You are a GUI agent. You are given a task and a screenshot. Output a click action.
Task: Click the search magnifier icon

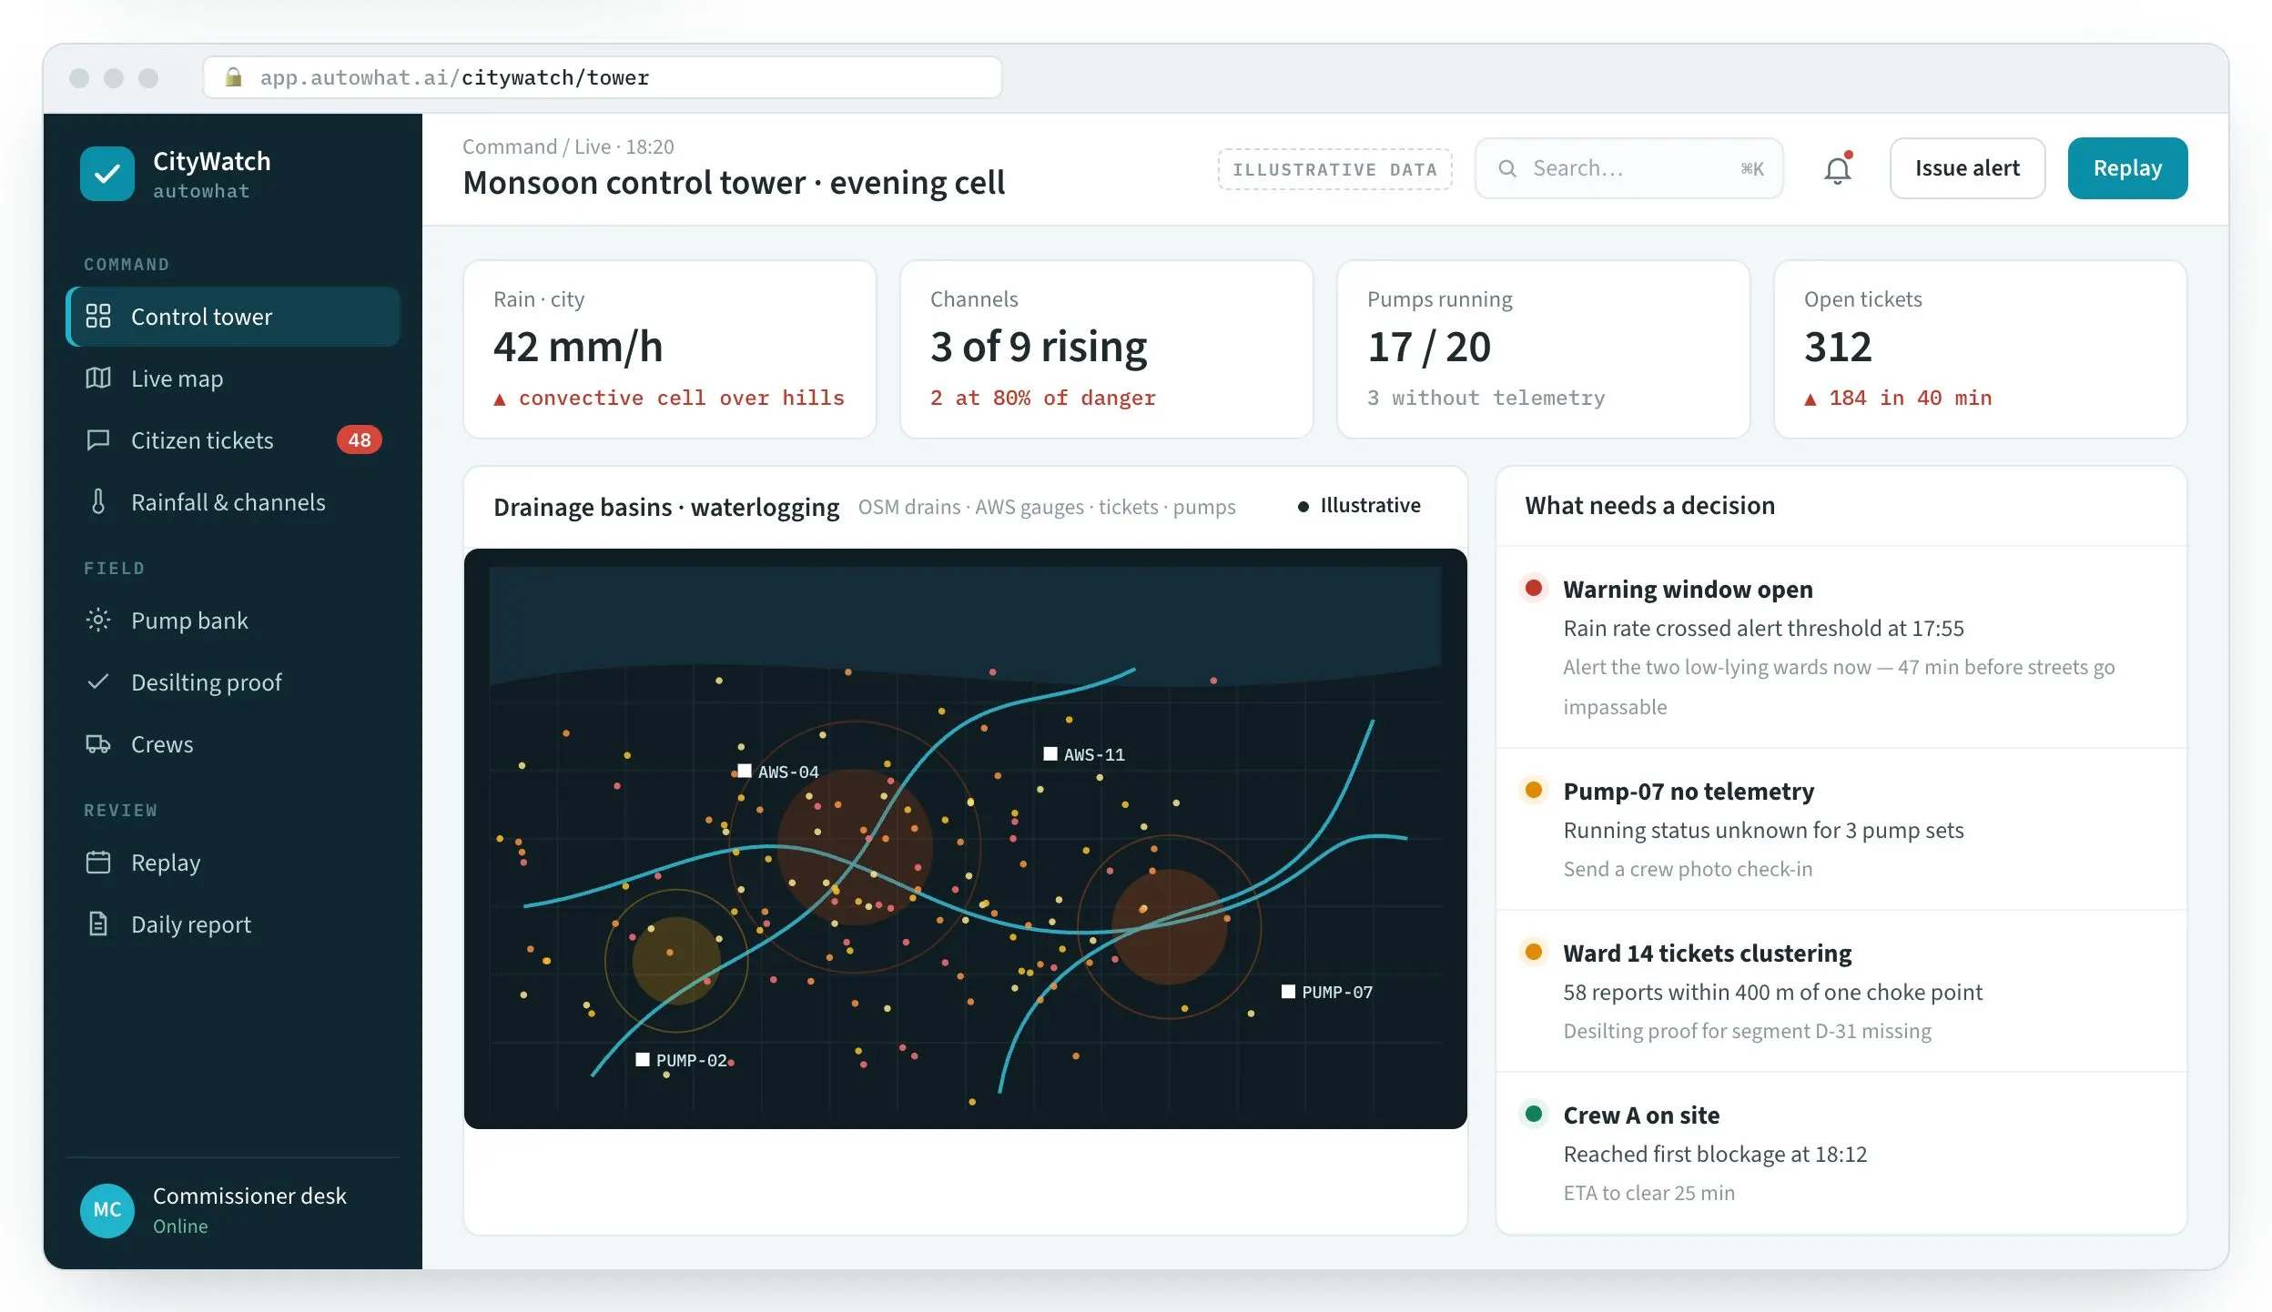(x=1507, y=168)
